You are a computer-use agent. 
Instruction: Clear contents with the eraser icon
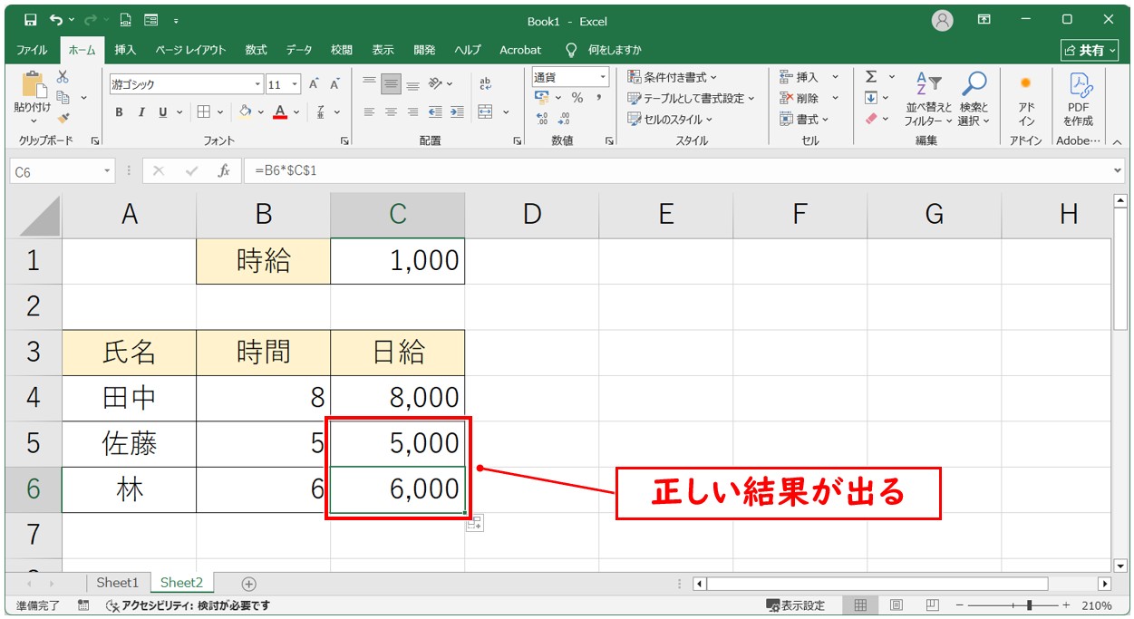pyautogui.click(x=871, y=119)
